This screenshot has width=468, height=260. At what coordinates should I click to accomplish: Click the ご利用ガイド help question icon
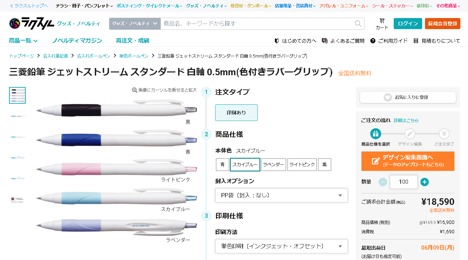click(373, 41)
